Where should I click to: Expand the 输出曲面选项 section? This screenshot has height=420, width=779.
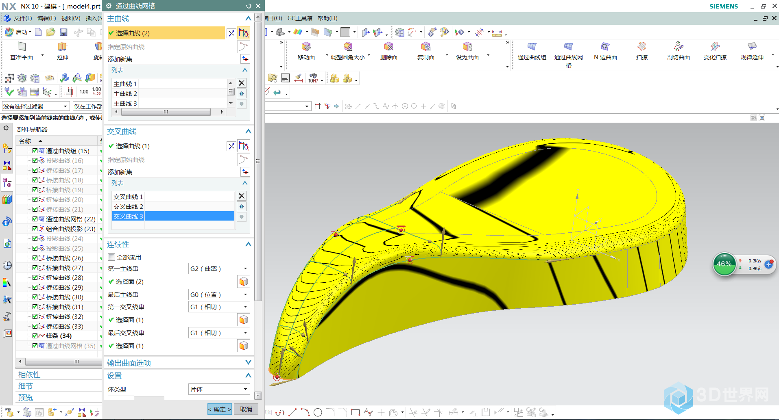click(248, 362)
